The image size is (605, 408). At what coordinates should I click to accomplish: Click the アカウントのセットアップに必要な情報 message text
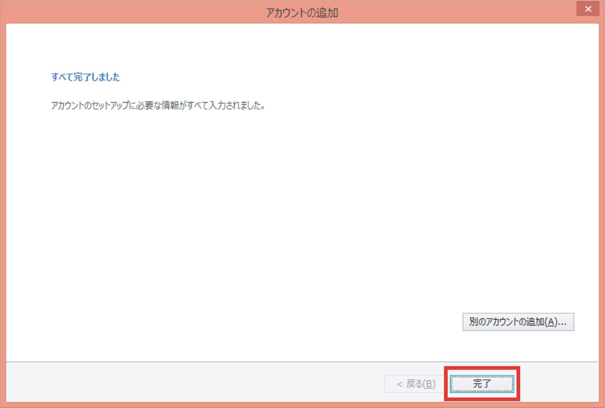[158, 105]
